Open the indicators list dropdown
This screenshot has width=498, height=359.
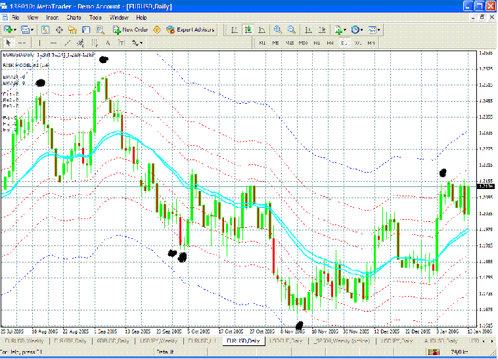tap(345, 30)
